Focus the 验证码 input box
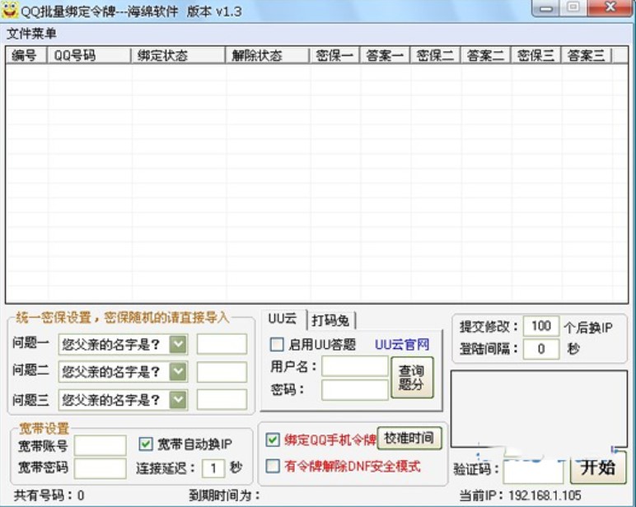The height and width of the screenshot is (507, 636). click(533, 469)
